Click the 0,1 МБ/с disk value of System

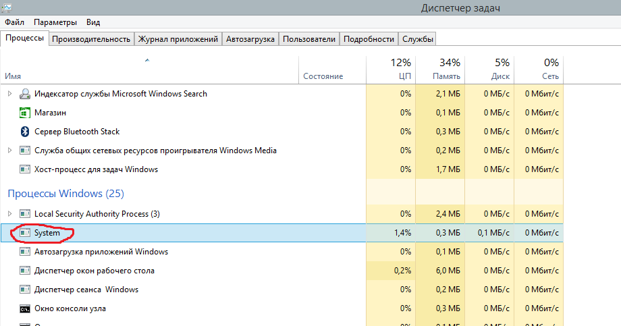click(493, 233)
